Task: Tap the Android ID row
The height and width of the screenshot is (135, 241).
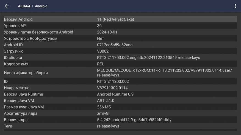Action: (x=120, y=45)
